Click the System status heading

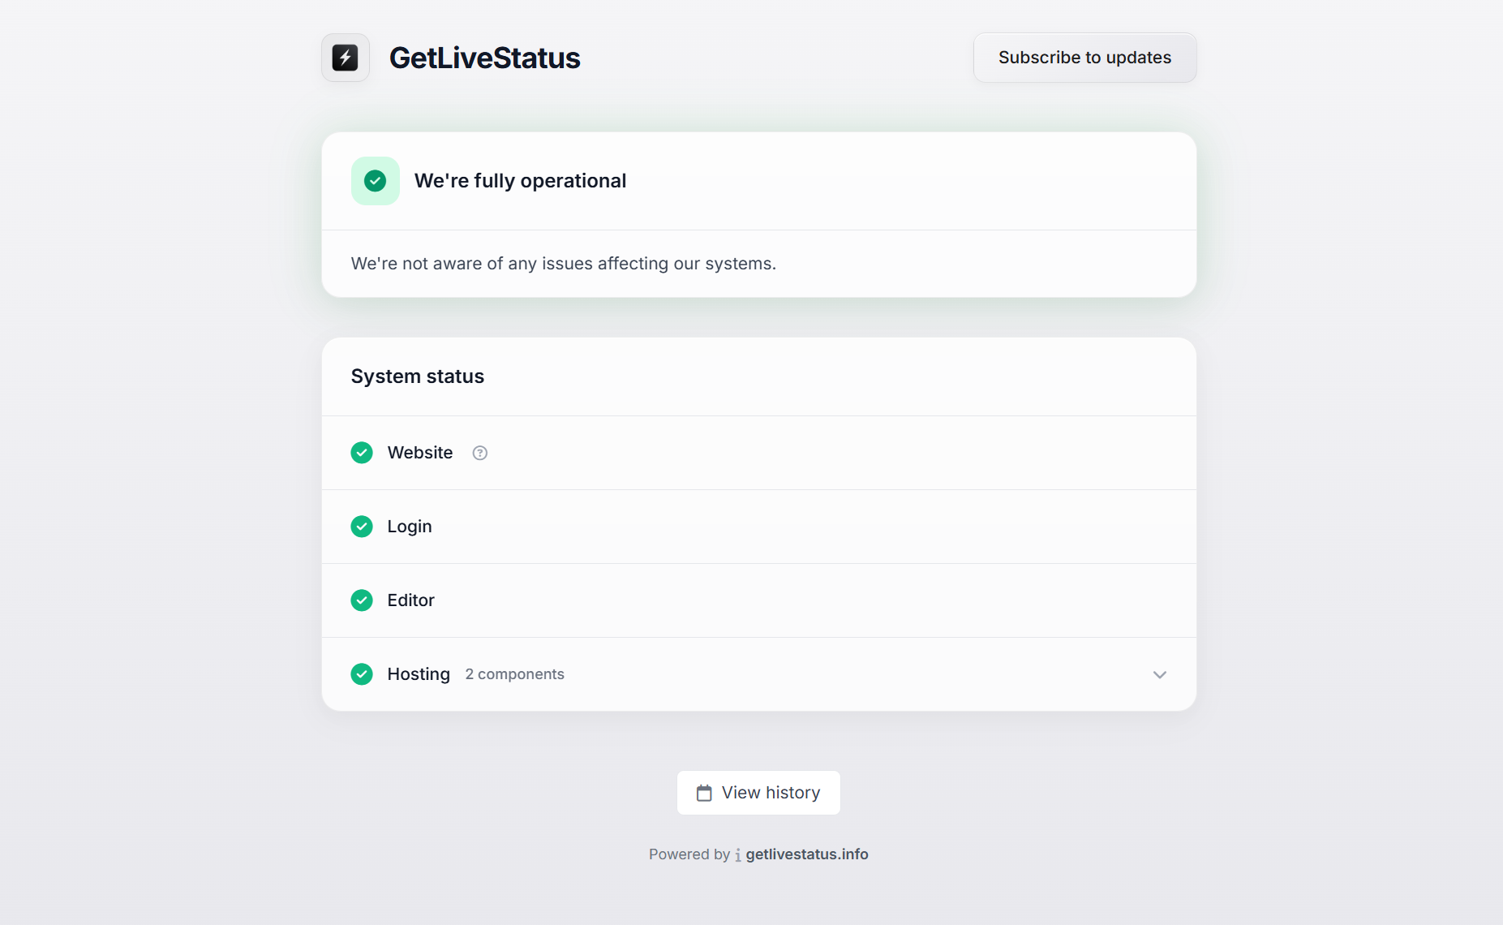point(417,376)
